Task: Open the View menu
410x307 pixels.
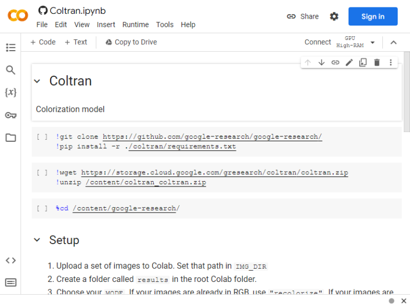Action: coord(82,25)
